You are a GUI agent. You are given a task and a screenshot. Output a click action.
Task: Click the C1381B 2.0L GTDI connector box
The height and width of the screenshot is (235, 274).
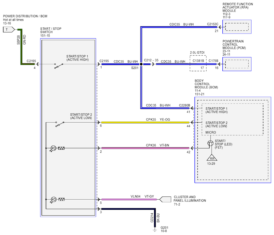198,63
